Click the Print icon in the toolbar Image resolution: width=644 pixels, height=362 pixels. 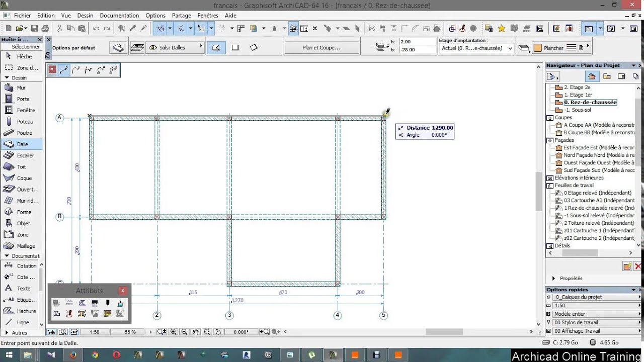(45, 29)
